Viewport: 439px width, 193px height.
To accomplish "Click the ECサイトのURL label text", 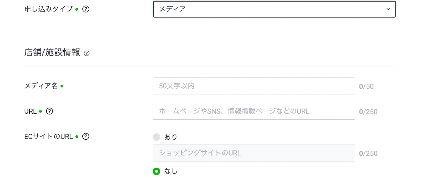I will click(x=48, y=136).
